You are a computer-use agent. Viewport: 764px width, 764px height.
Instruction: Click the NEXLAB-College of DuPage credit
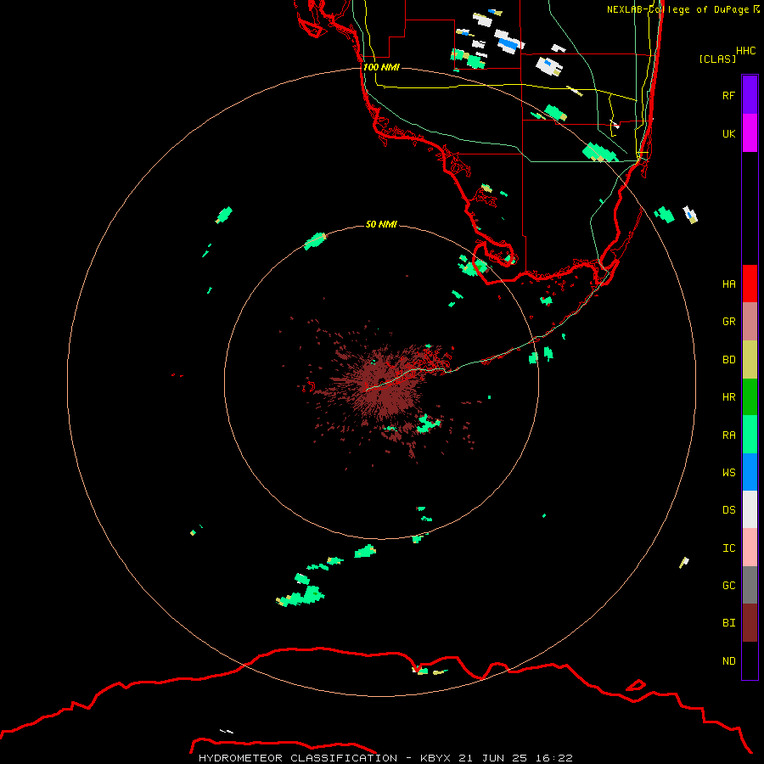click(683, 9)
